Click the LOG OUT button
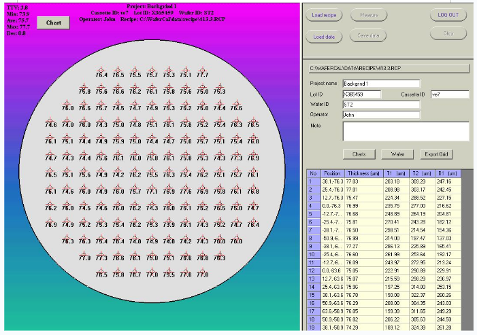This screenshot has width=477, height=335. click(448, 14)
